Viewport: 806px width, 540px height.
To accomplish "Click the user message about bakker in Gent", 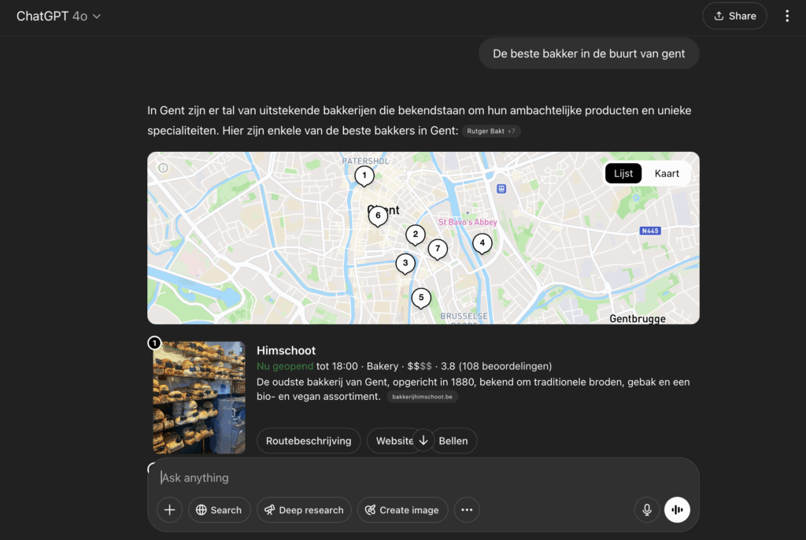I will pos(589,54).
